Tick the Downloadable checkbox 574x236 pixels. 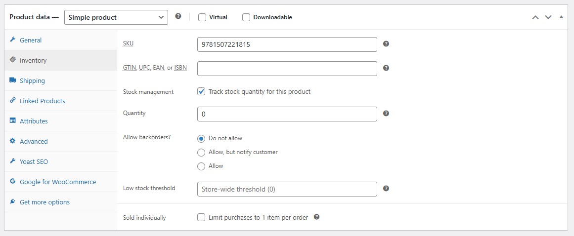click(x=246, y=17)
